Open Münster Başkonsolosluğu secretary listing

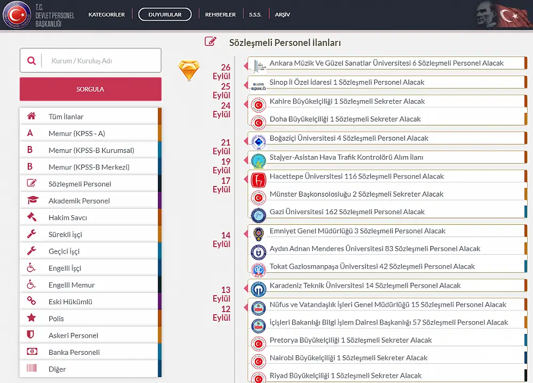pyautogui.click(x=387, y=194)
